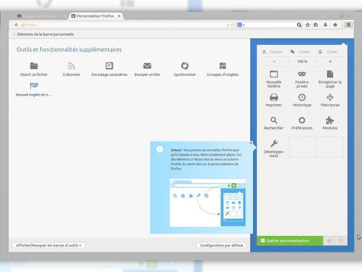Click the Imprimer printer icon
This screenshot has width=362, height=272.
tap(274, 97)
